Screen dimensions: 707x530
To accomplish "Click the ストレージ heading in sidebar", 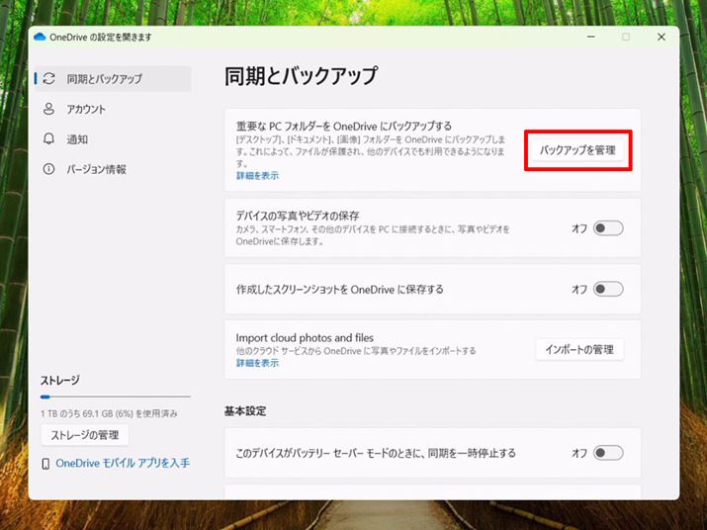I will click(60, 381).
